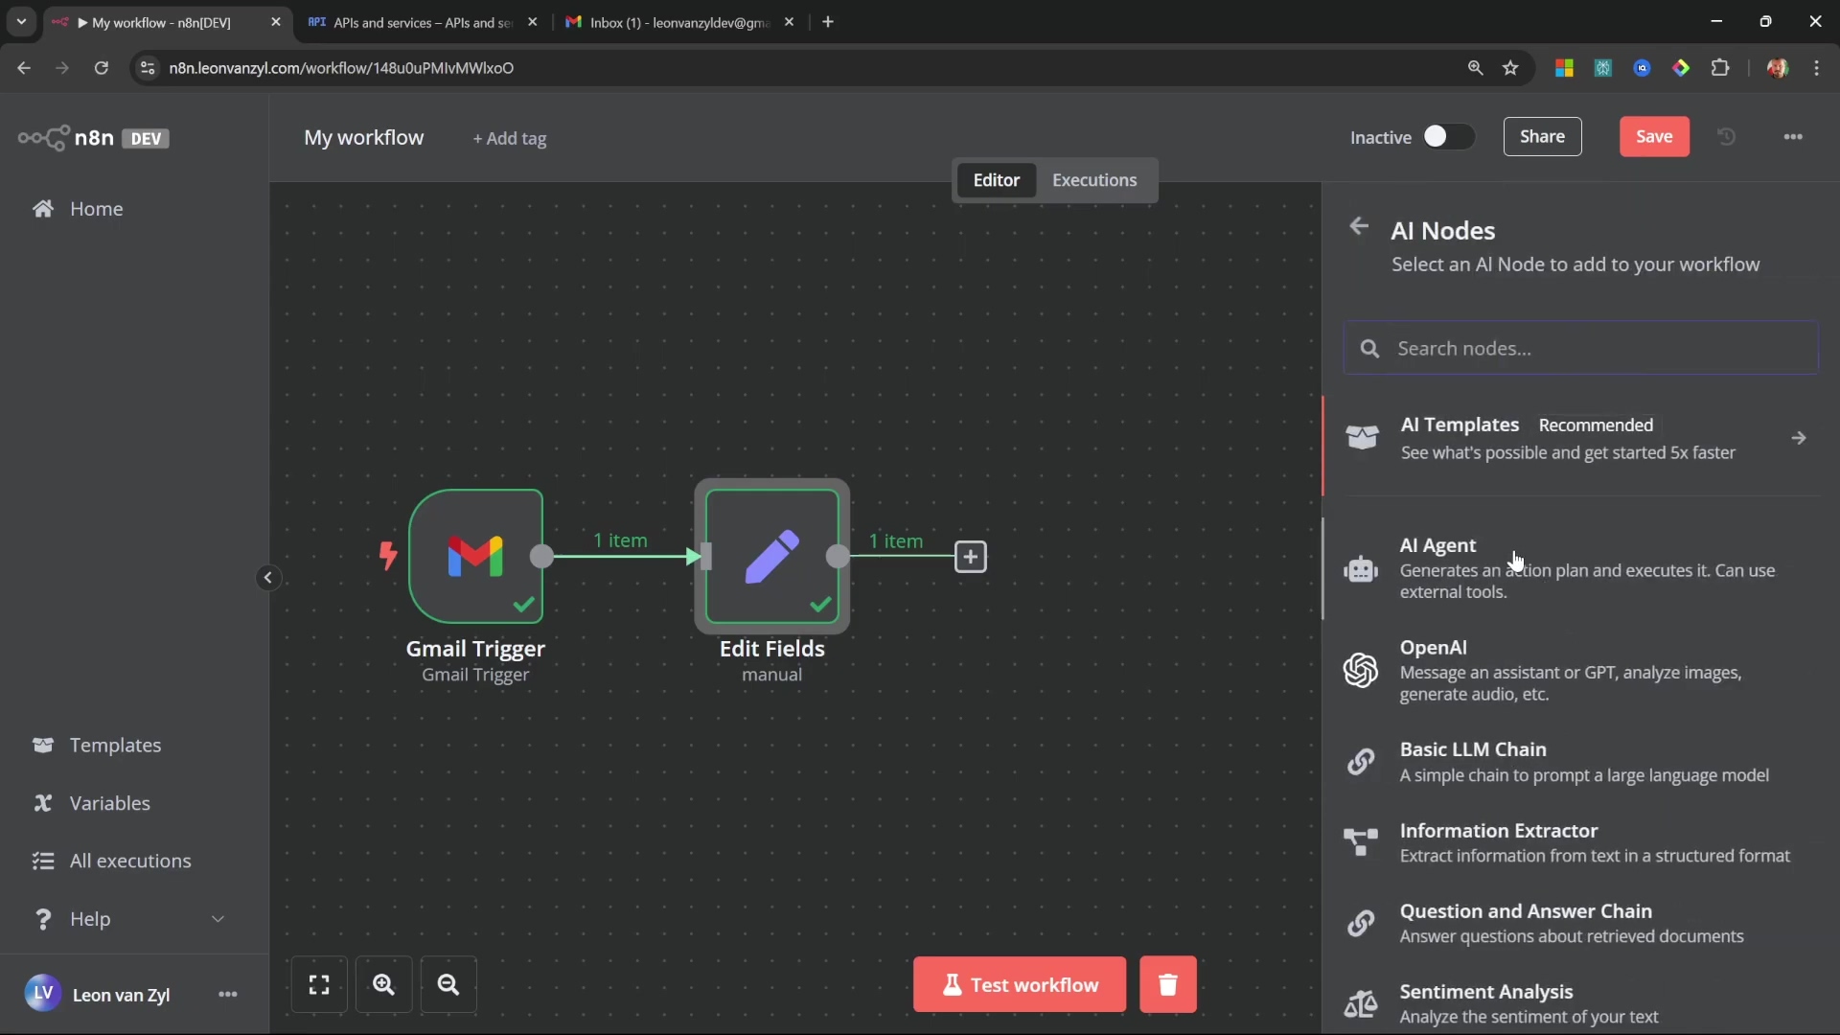Fit workflow to view
The width and height of the screenshot is (1840, 1035).
pyautogui.click(x=319, y=984)
